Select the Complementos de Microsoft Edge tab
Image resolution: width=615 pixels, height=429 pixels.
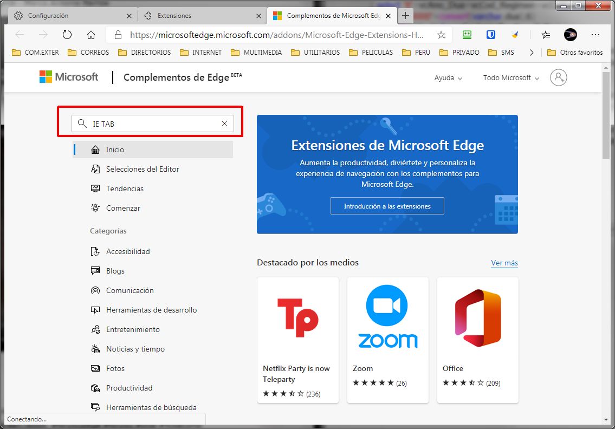click(x=332, y=16)
